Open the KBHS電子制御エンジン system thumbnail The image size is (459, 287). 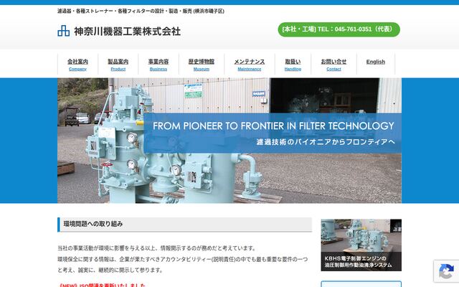[361, 245]
